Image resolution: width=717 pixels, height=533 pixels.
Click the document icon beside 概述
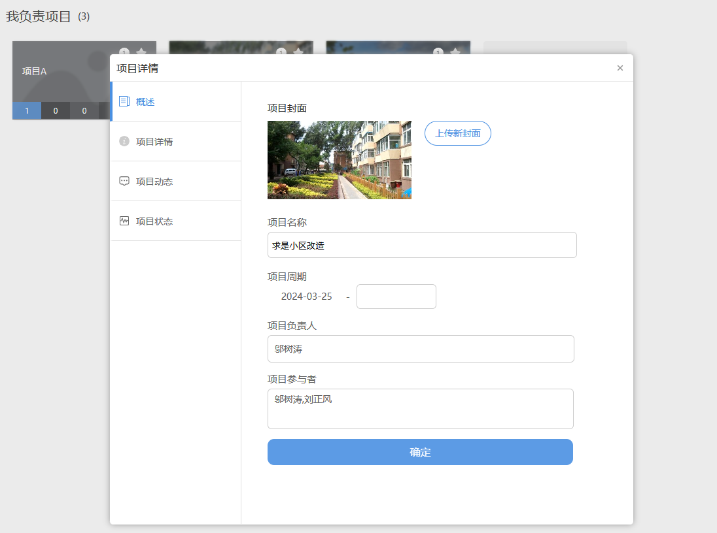click(124, 101)
